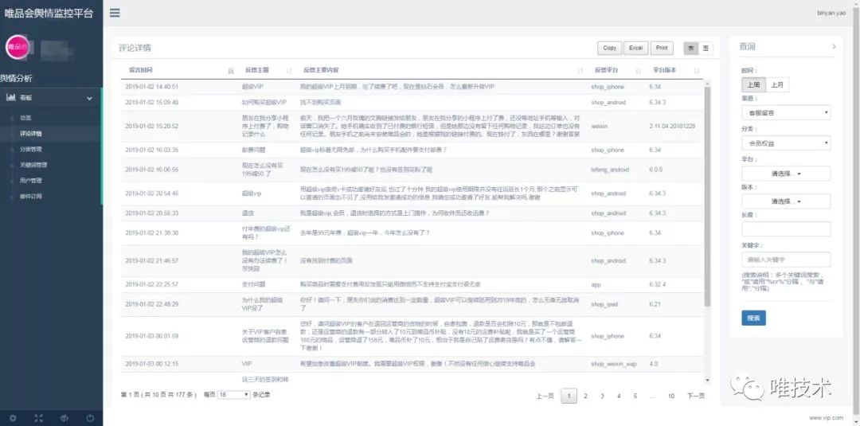Open the 分类 dropdown showing 会员权益
Screen dimensions: 860x426
coord(786,143)
